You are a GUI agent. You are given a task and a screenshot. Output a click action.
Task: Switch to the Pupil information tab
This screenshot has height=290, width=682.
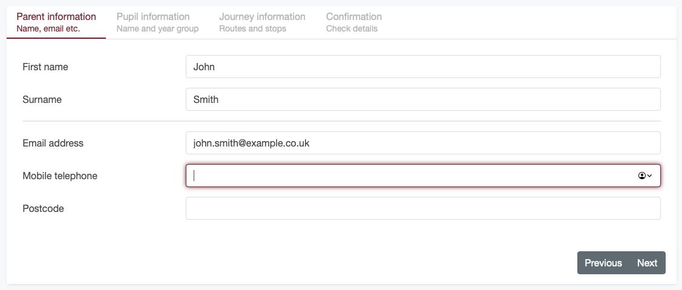pyautogui.click(x=157, y=22)
